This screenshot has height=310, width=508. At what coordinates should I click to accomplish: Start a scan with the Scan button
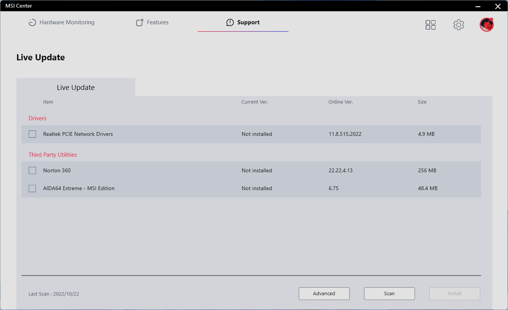[x=390, y=293]
